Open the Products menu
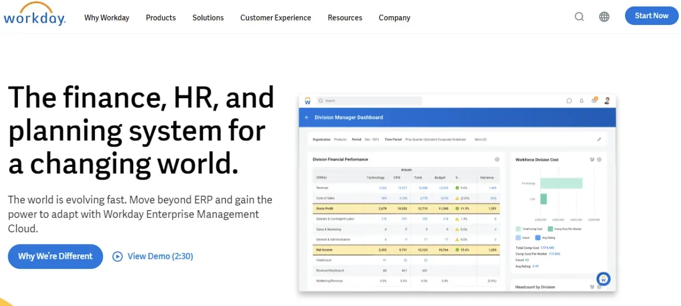The width and height of the screenshot is (681, 306). [x=161, y=18]
